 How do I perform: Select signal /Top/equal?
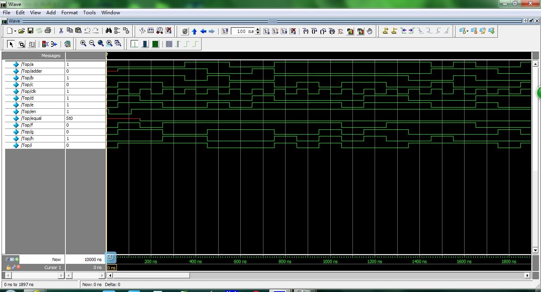(31, 118)
